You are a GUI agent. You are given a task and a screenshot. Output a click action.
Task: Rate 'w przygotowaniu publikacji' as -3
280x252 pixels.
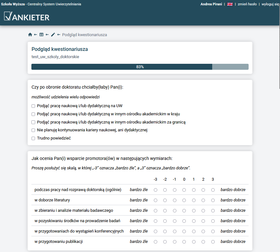click(155, 242)
